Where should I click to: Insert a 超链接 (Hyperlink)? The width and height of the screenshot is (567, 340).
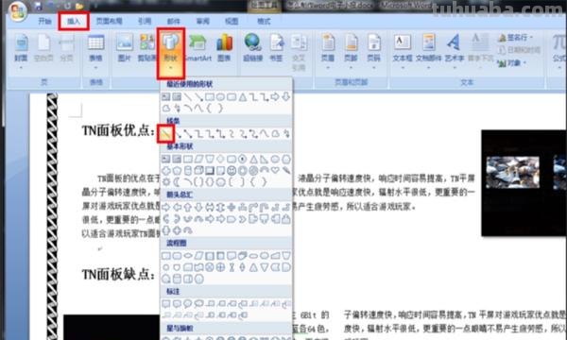click(x=252, y=48)
